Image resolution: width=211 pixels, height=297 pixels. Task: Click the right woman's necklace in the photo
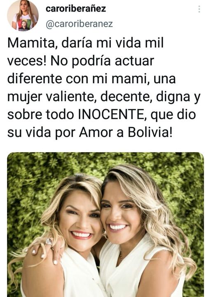coord(121,256)
